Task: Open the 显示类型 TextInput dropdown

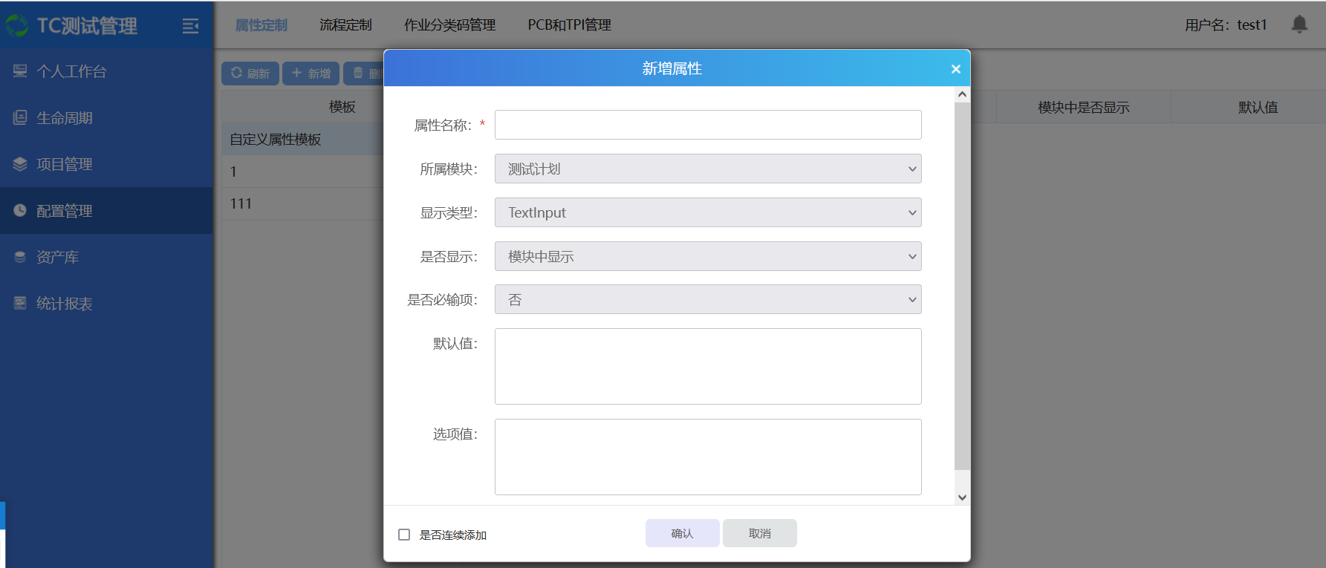Action: pyautogui.click(x=707, y=212)
